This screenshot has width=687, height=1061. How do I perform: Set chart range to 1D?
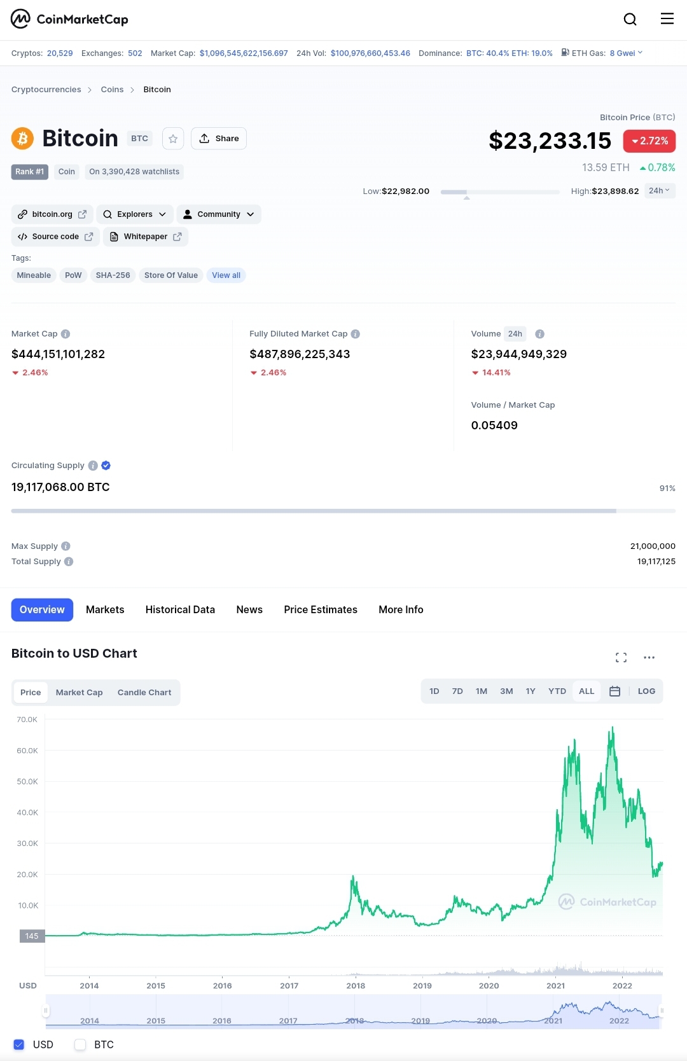(434, 691)
